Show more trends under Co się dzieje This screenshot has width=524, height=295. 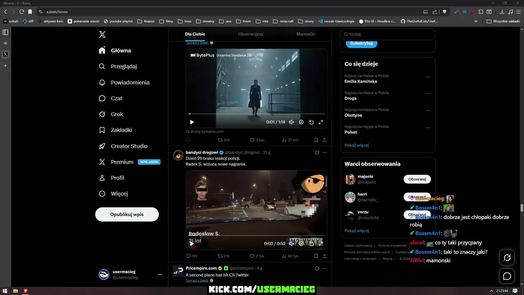point(357,145)
